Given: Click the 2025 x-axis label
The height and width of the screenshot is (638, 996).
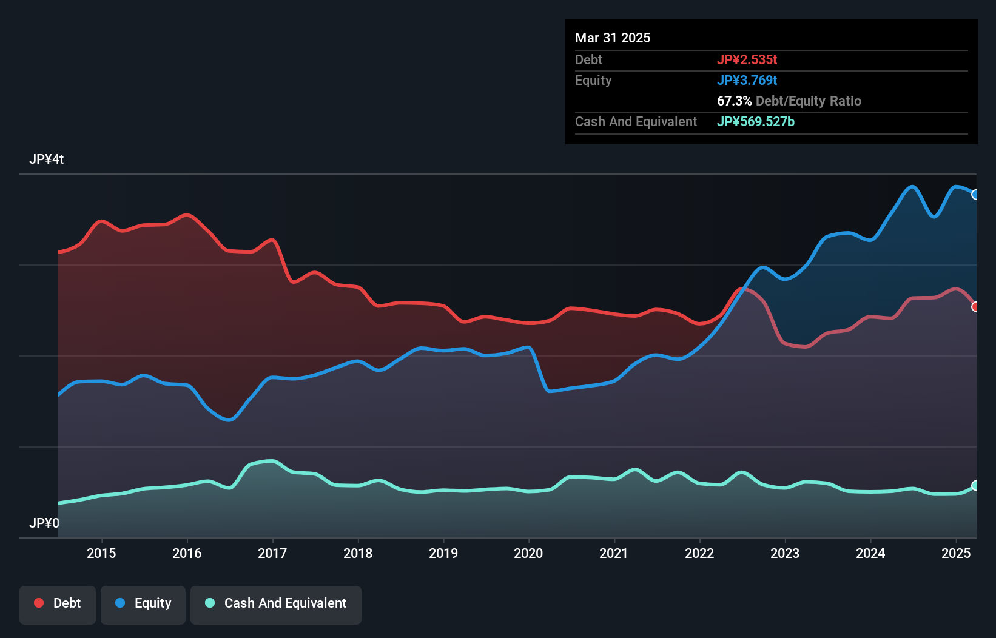Looking at the screenshot, I should (956, 553).
